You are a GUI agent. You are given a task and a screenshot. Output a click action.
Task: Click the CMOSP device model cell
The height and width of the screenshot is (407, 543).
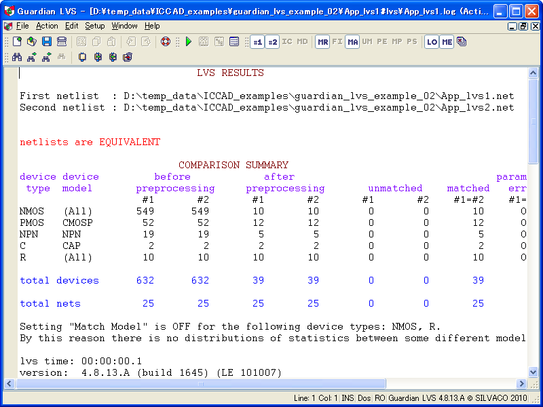pos(77,223)
